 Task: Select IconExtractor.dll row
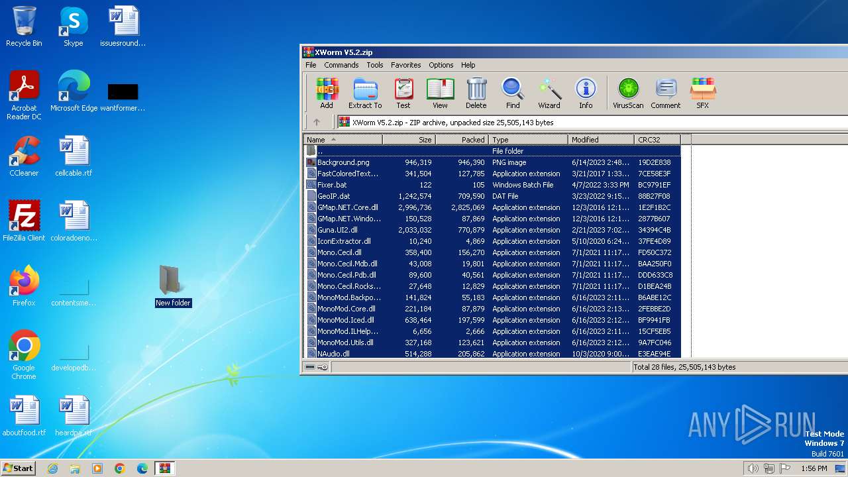[492, 241]
